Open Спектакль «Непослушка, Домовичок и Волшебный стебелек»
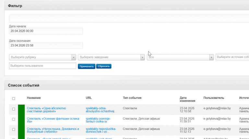 click(53, 130)
